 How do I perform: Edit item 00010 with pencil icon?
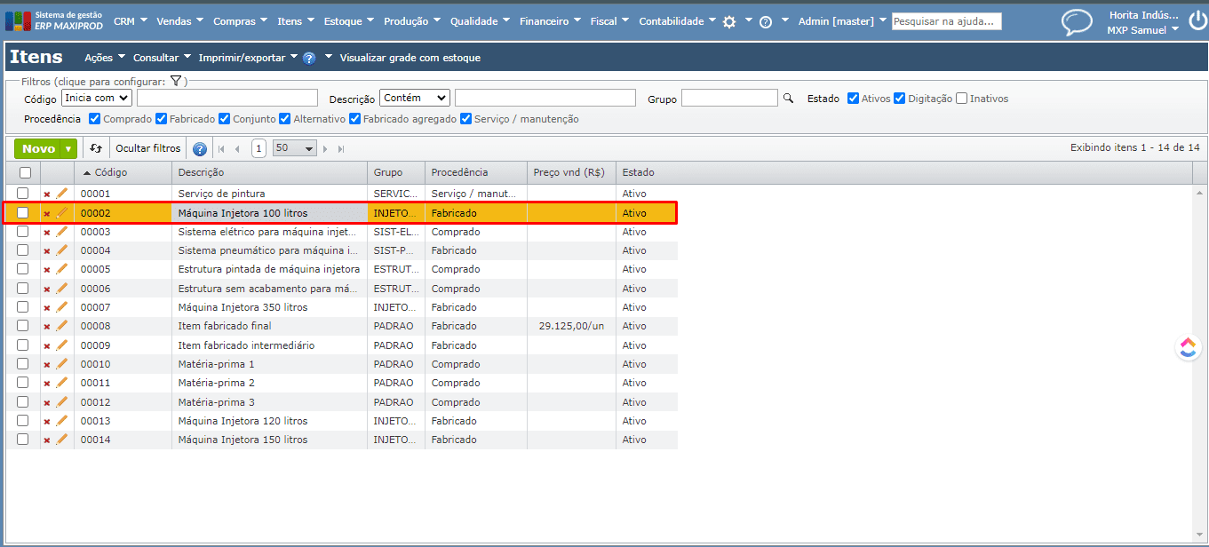point(62,364)
